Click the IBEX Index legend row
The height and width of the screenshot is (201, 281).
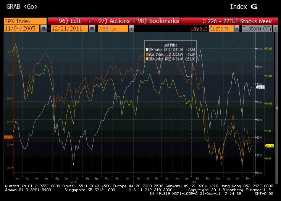[x=170, y=59]
